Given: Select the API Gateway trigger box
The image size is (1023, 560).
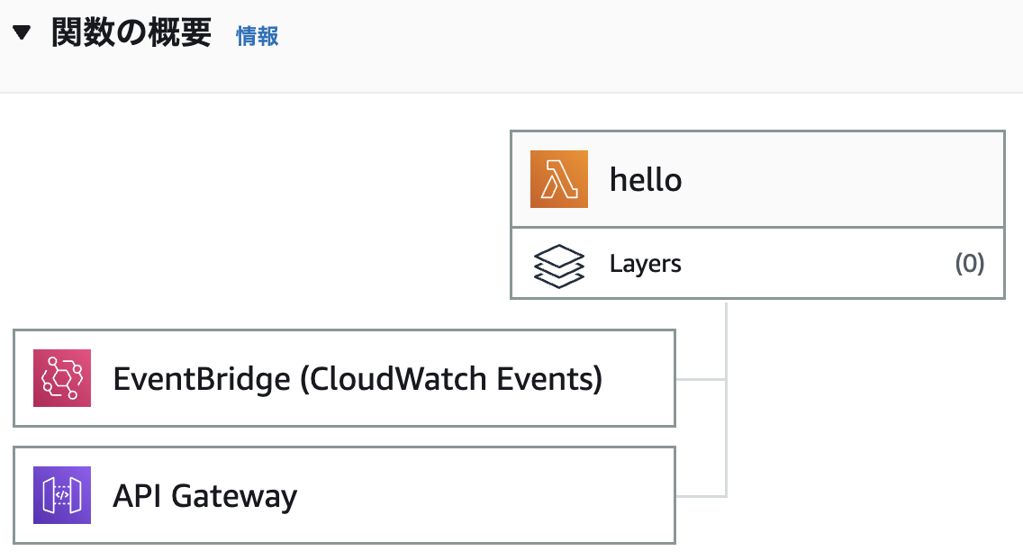Looking at the screenshot, I should tap(342, 494).
